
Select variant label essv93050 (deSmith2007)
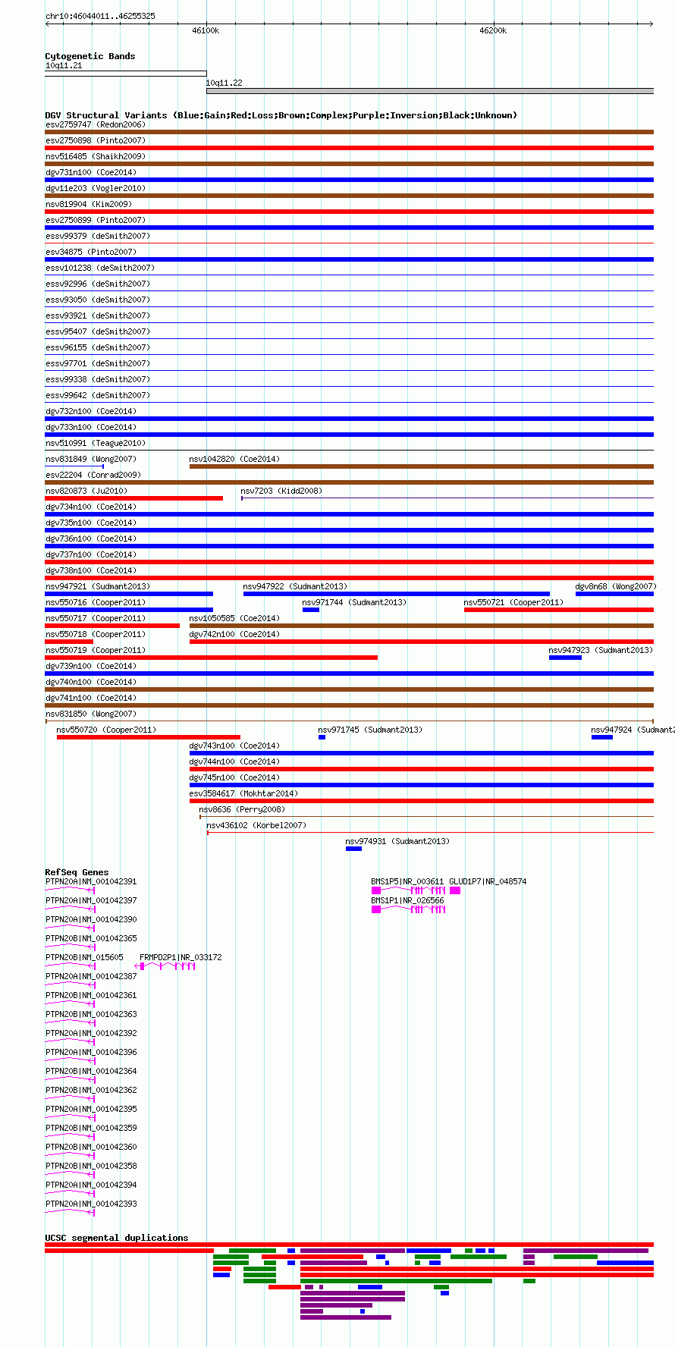[98, 300]
